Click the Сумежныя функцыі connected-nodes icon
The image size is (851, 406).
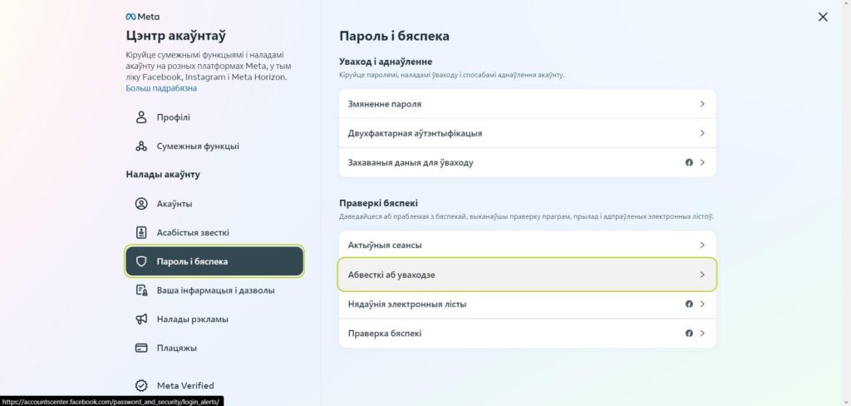[141, 146]
